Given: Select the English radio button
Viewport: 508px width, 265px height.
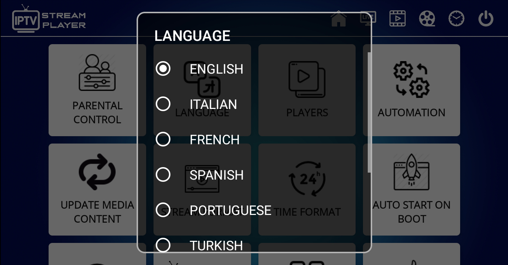Looking at the screenshot, I should 163,69.
